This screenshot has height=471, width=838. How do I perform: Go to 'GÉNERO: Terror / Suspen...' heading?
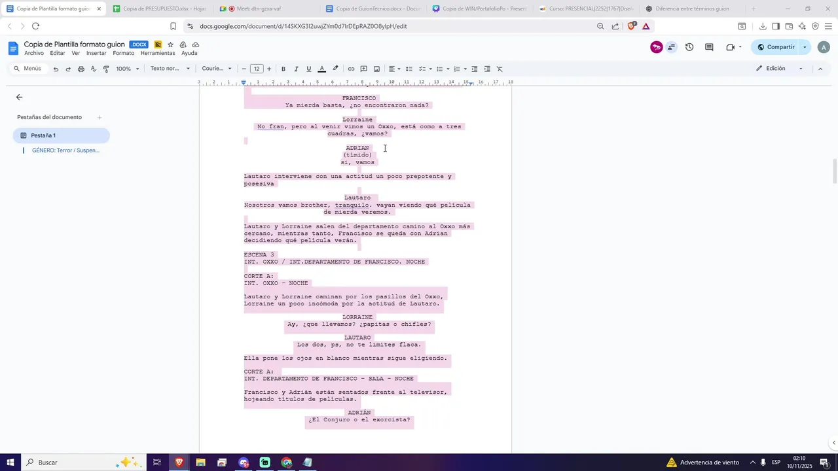click(65, 150)
